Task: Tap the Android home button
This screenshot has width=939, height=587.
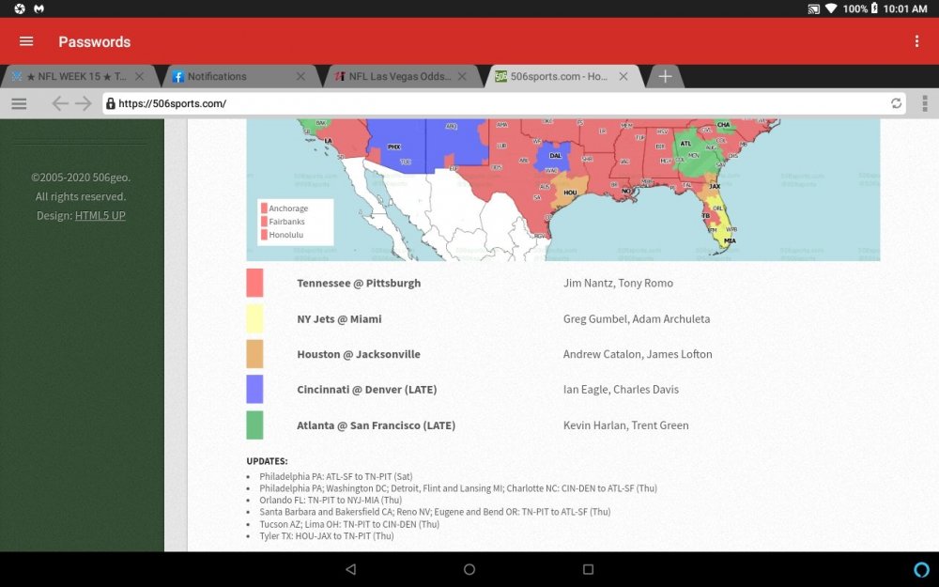Action: tap(469, 569)
